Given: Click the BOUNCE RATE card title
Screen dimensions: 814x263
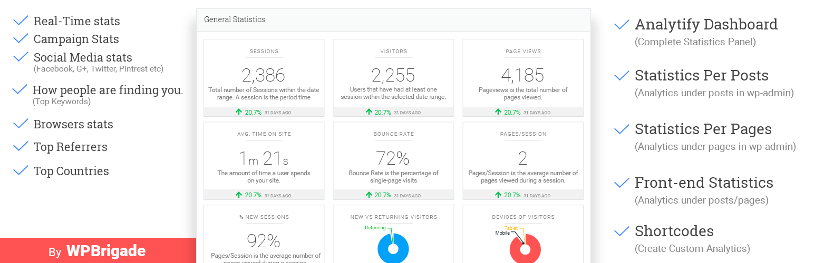Looking at the screenshot, I should tap(393, 134).
